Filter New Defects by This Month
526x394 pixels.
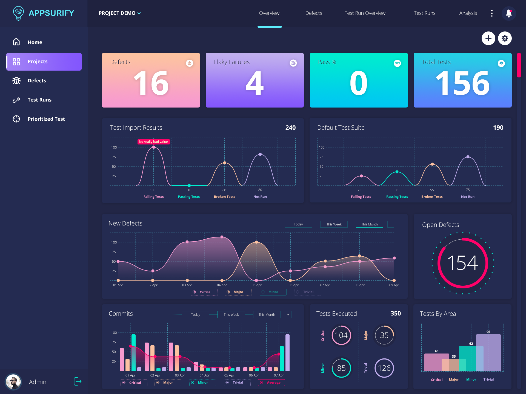point(369,224)
